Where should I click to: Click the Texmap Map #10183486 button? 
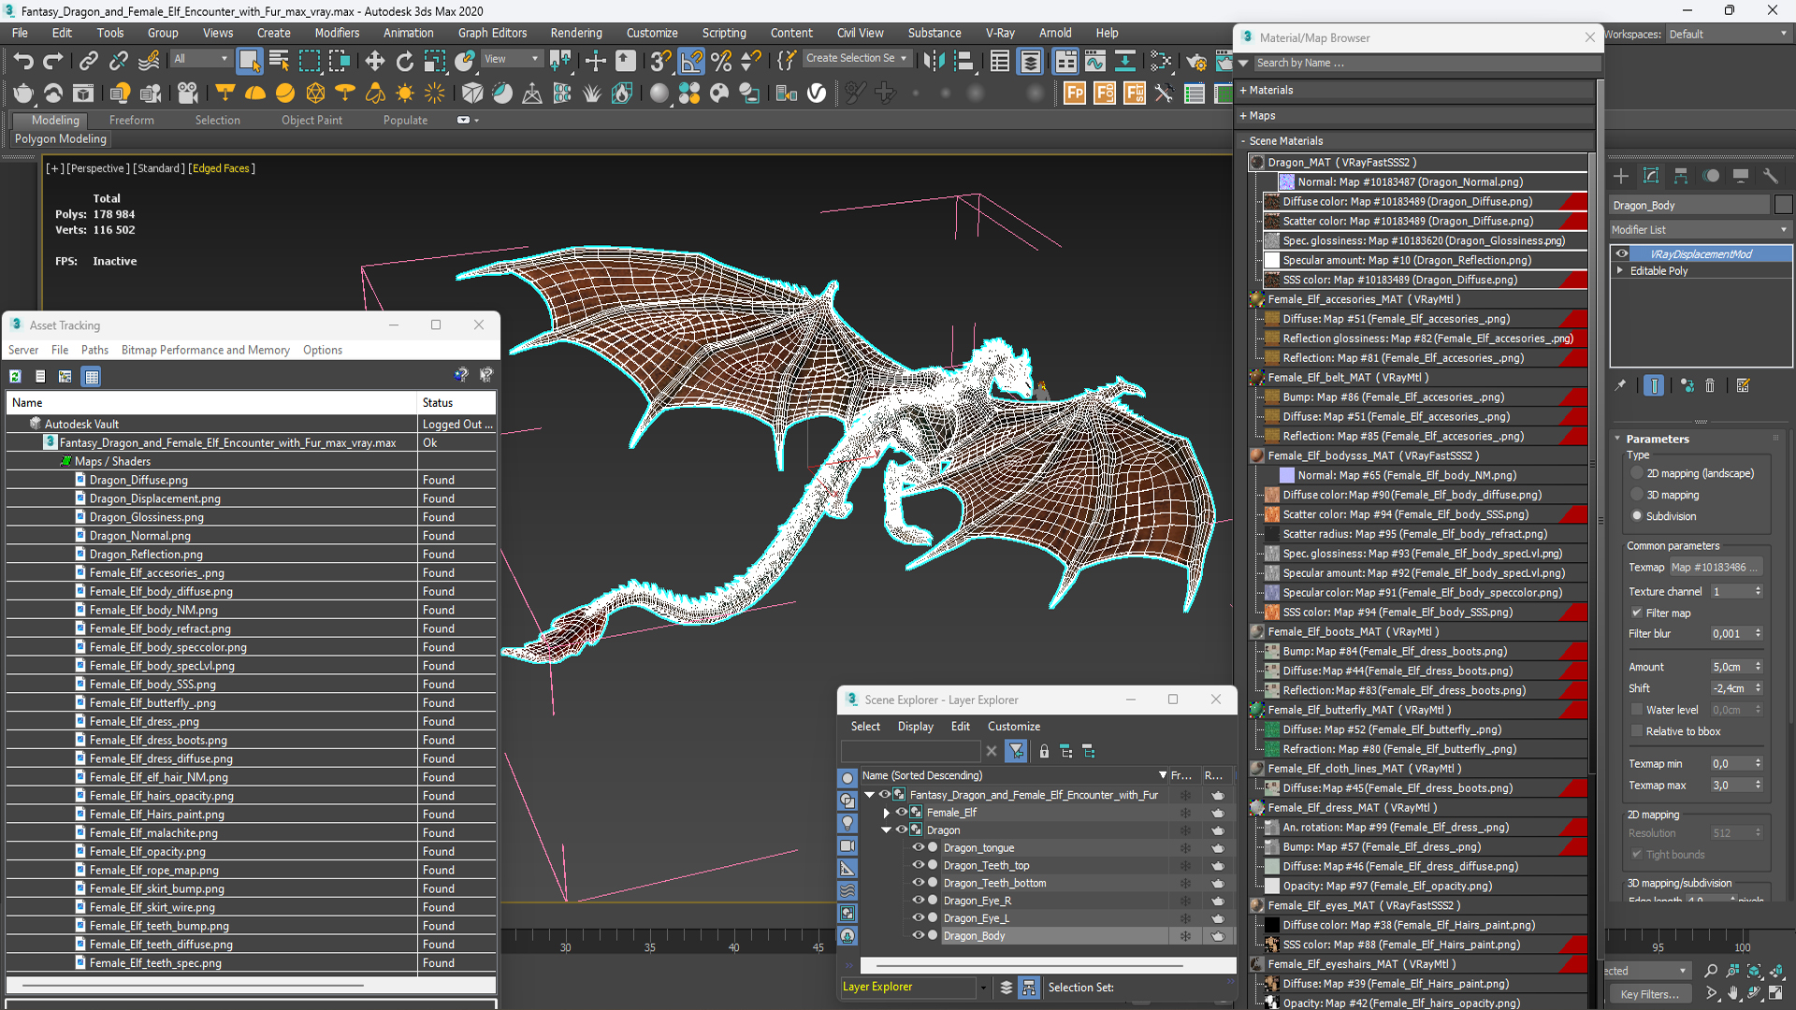[1716, 567]
